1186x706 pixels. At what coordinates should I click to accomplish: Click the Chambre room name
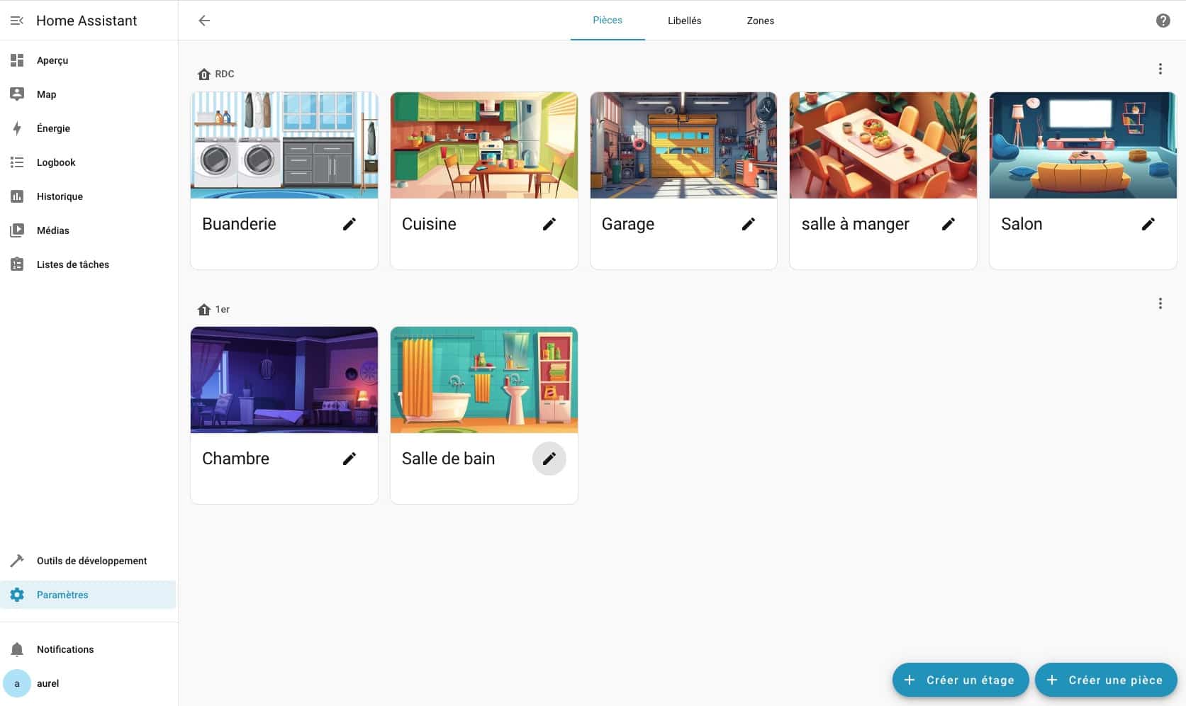pyautogui.click(x=235, y=459)
